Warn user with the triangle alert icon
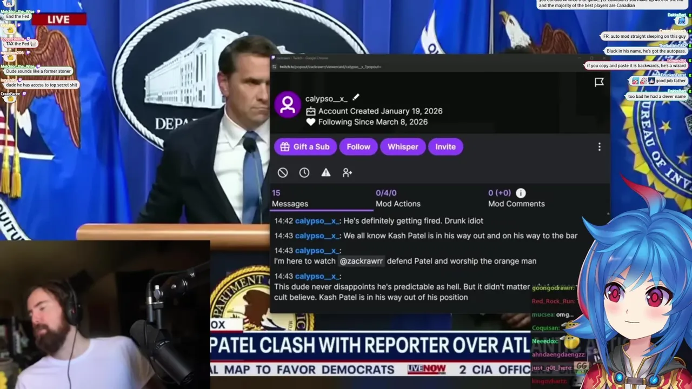The width and height of the screenshot is (692, 389). (326, 172)
